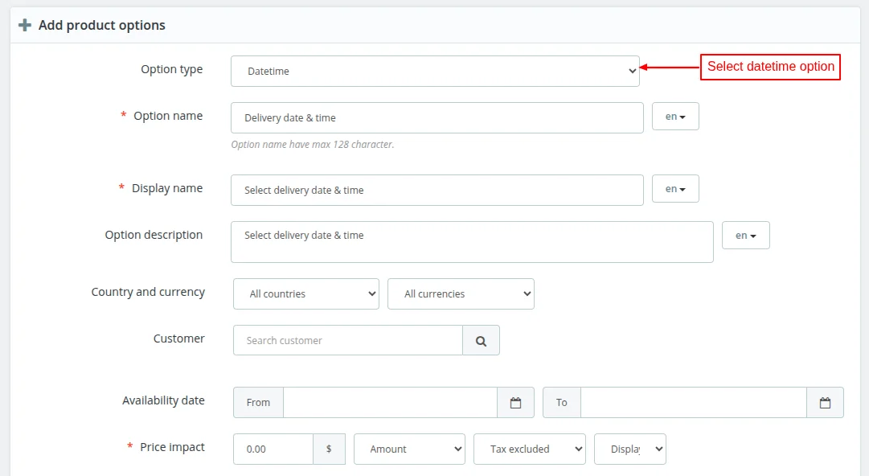This screenshot has width=869, height=476.
Task: Open the Tax excluded dropdown
Action: tap(529, 449)
